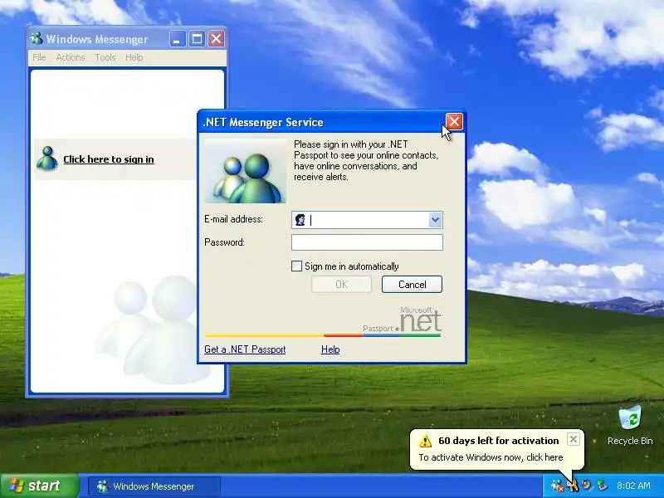664x498 pixels.
Task: Click the Windows activation keys tray icon
Action: 573,486
